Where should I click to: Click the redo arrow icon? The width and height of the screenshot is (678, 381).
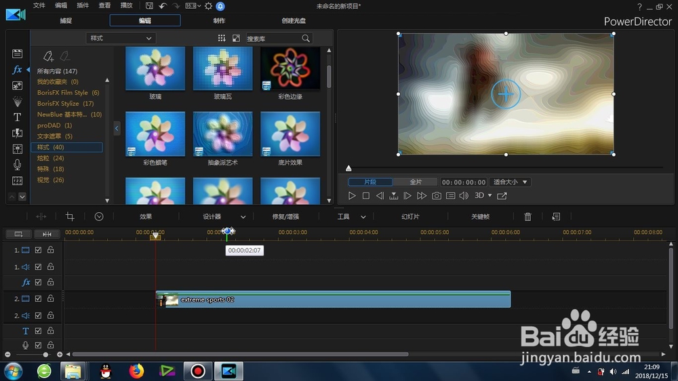point(176,6)
